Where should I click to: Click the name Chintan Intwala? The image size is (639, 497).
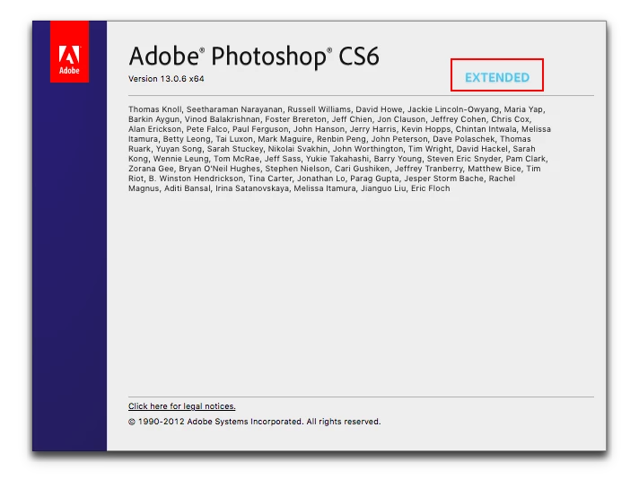486,128
